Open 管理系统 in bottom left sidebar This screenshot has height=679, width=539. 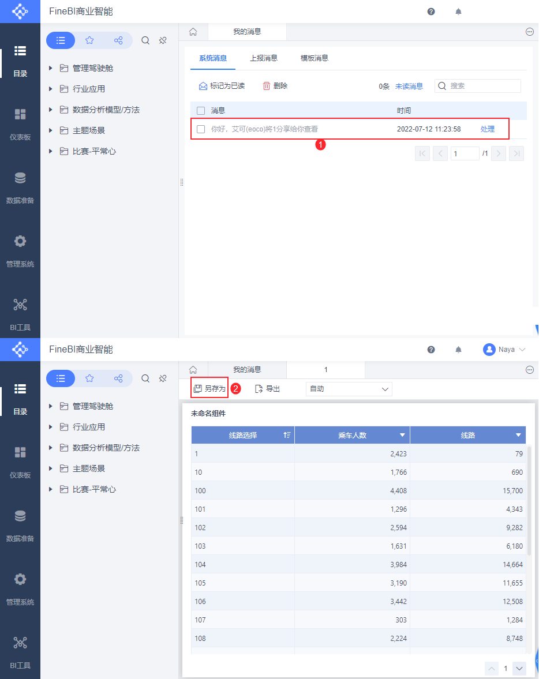20,590
